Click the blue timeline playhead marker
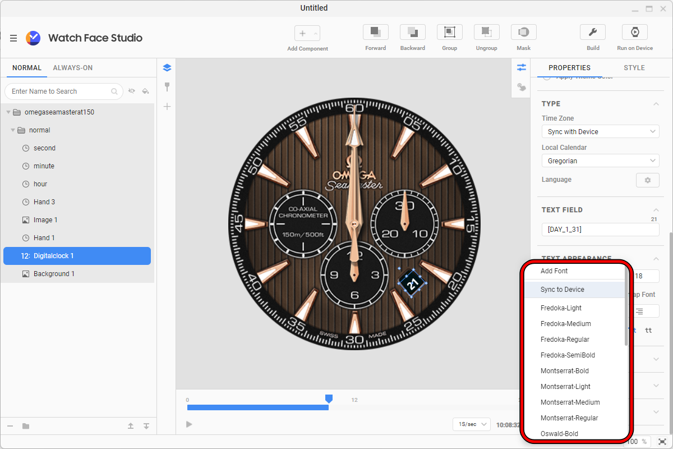Screen dimensions: 673x449 [x=329, y=398]
